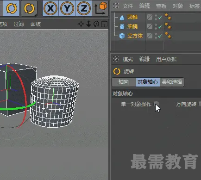Click the viewport rotate camera icon

tap(96, 24)
